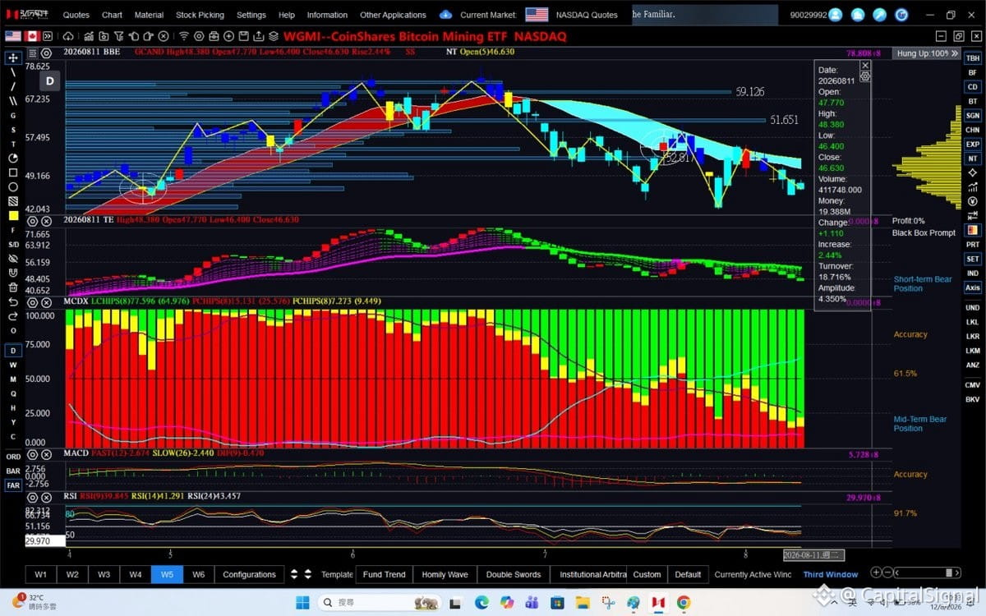This screenshot has height=616, width=986.
Task: Open the Other Applications menu
Action: (x=393, y=15)
